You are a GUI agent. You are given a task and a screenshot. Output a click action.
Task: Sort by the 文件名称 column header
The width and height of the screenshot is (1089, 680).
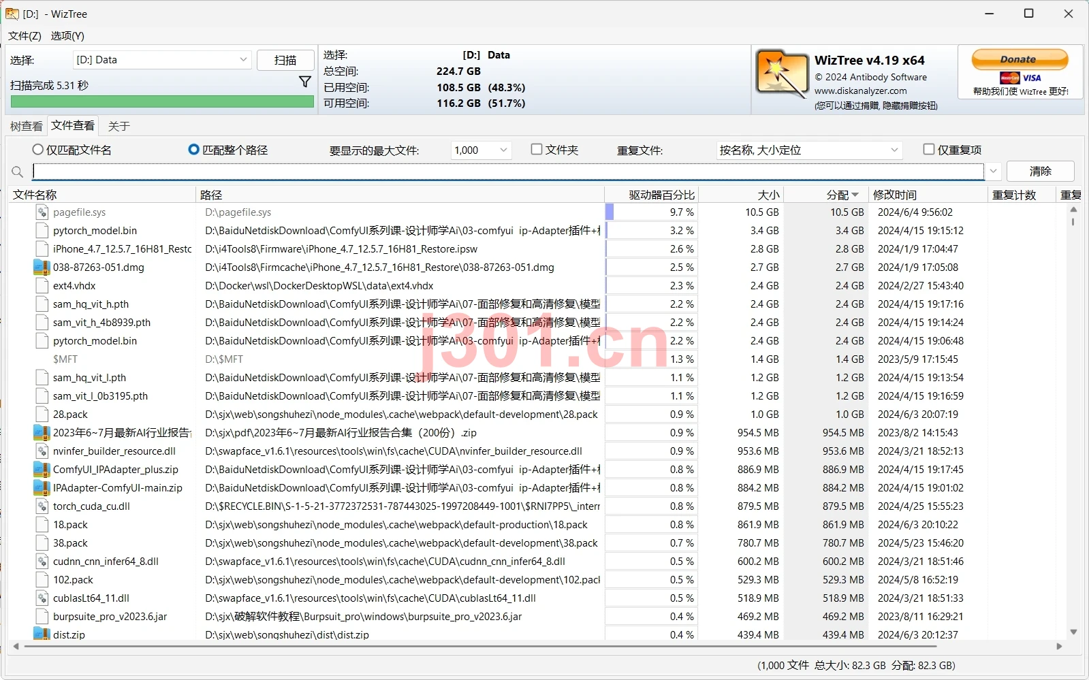click(x=102, y=195)
